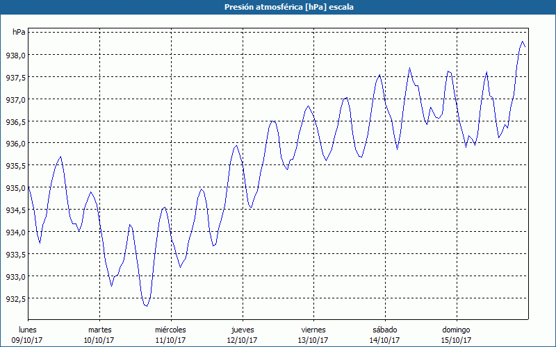The image size is (556, 347).
Task: Select the "martes" day label
Action: pos(99,329)
